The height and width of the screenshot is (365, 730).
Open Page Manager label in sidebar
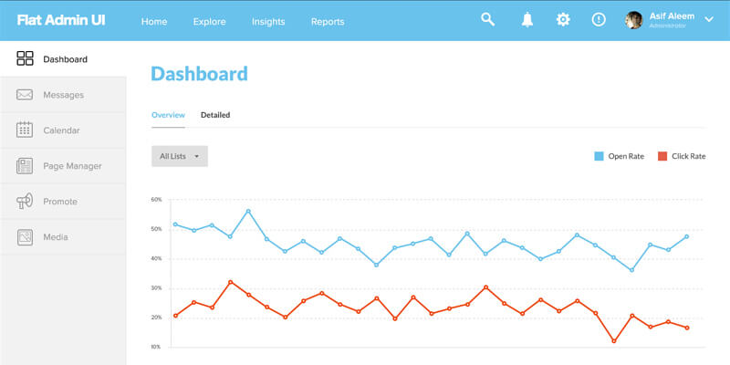(x=72, y=166)
